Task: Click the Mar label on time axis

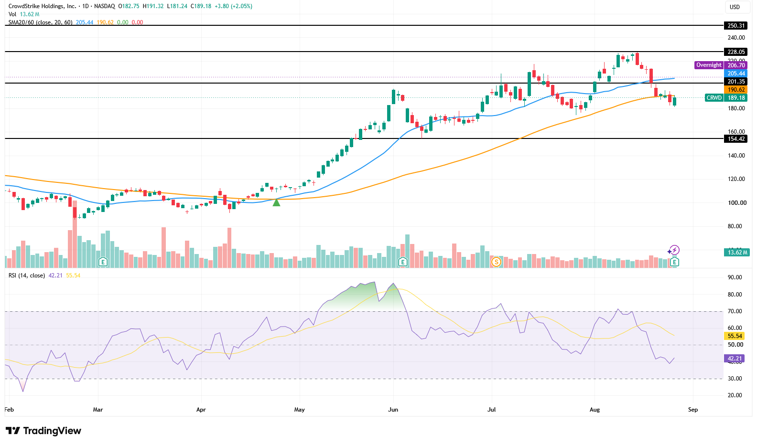Action: point(98,410)
